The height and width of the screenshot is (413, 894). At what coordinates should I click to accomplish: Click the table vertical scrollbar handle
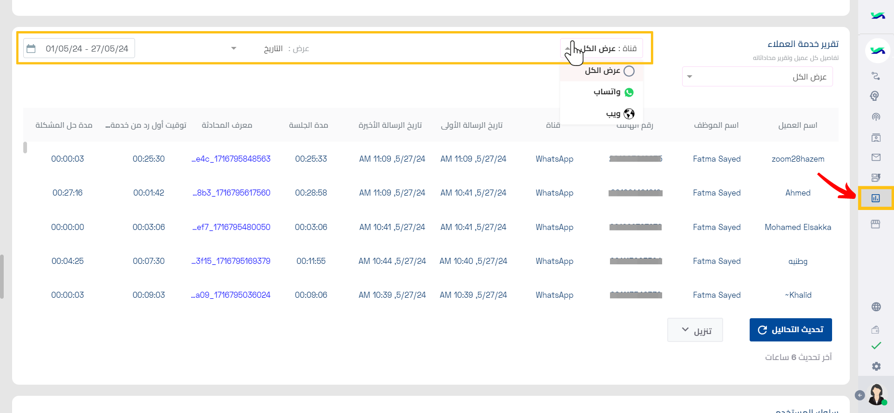25,148
